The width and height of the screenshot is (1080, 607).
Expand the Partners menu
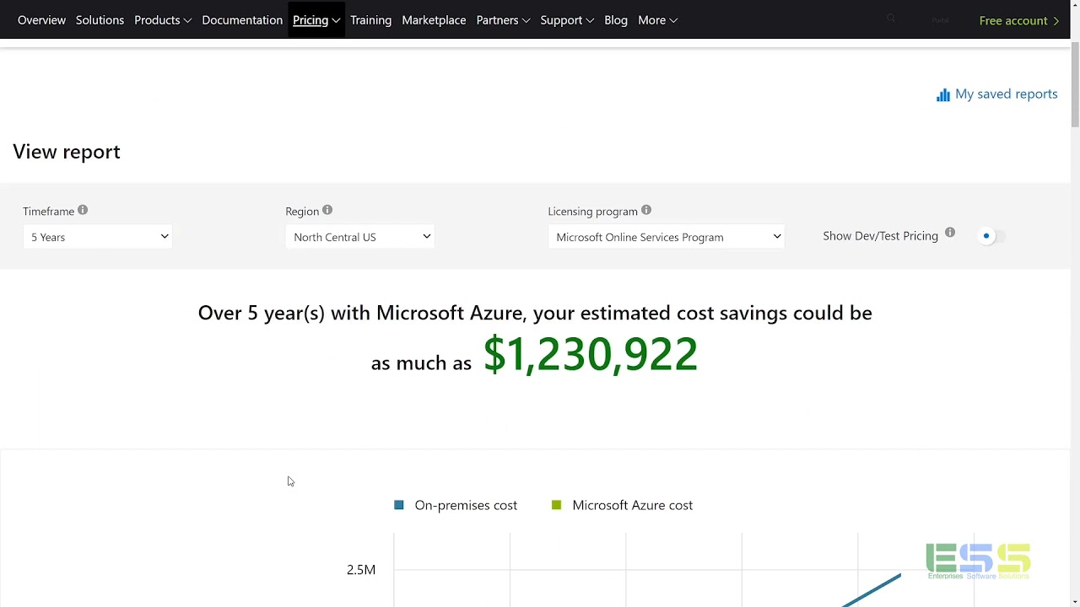(x=503, y=20)
